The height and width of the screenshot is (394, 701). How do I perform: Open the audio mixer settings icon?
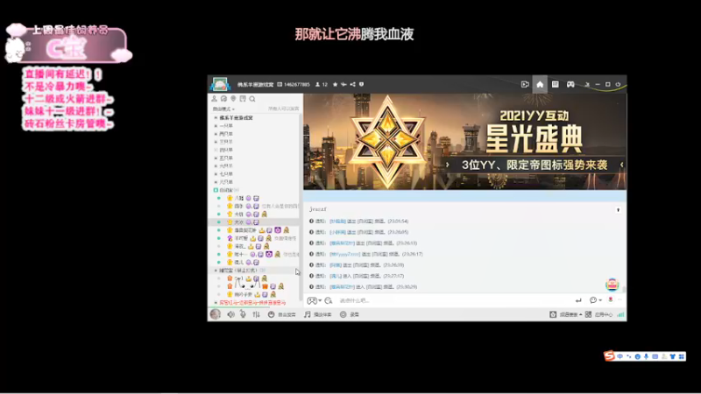coord(256,314)
